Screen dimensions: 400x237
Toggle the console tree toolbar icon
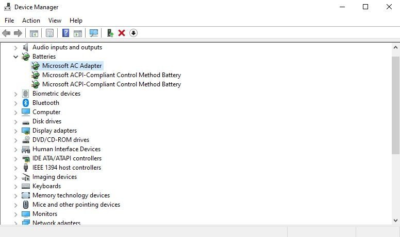(x=34, y=33)
